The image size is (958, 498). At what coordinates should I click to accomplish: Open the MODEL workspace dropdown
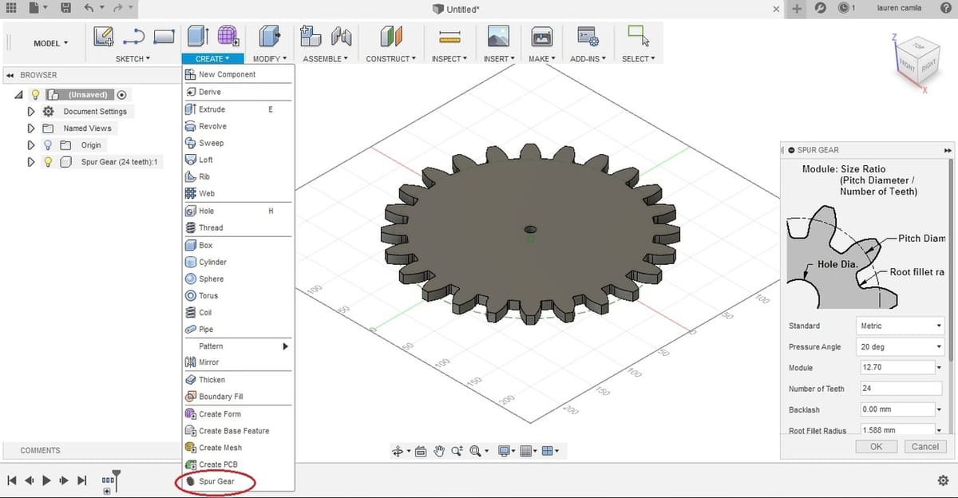pyautogui.click(x=50, y=43)
